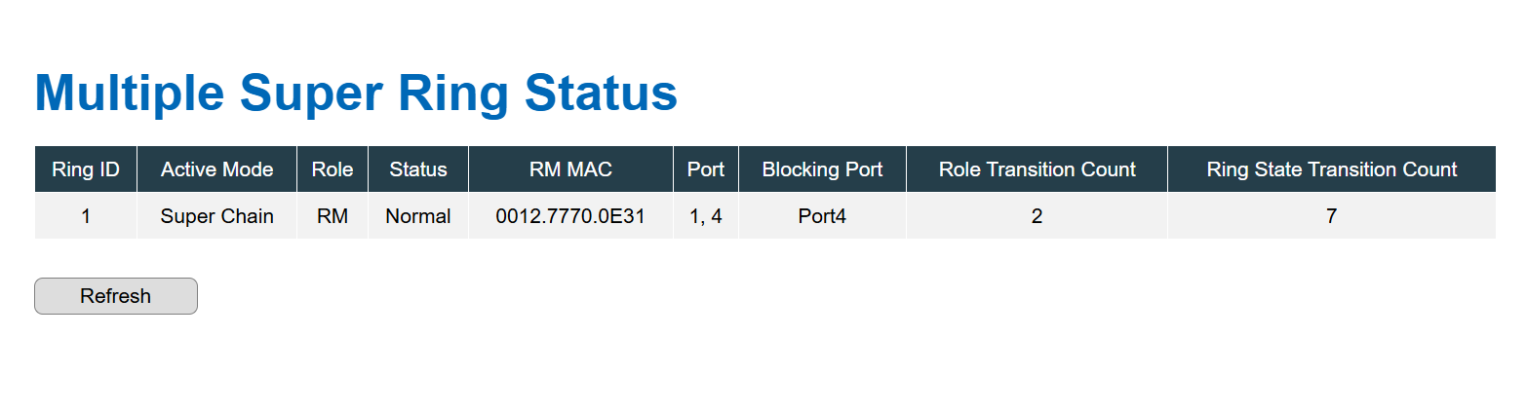Click the MAC address 0012.7770.0E31

(570, 216)
